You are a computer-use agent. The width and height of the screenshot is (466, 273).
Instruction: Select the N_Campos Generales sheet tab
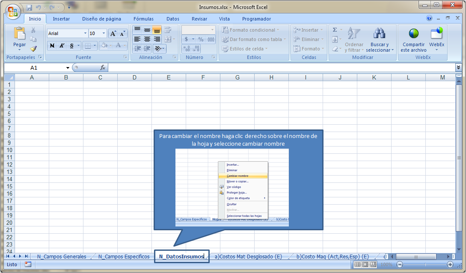tap(62, 257)
